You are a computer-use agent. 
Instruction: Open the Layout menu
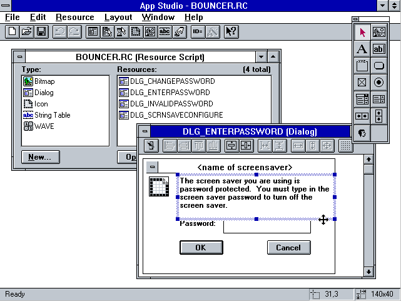click(118, 17)
